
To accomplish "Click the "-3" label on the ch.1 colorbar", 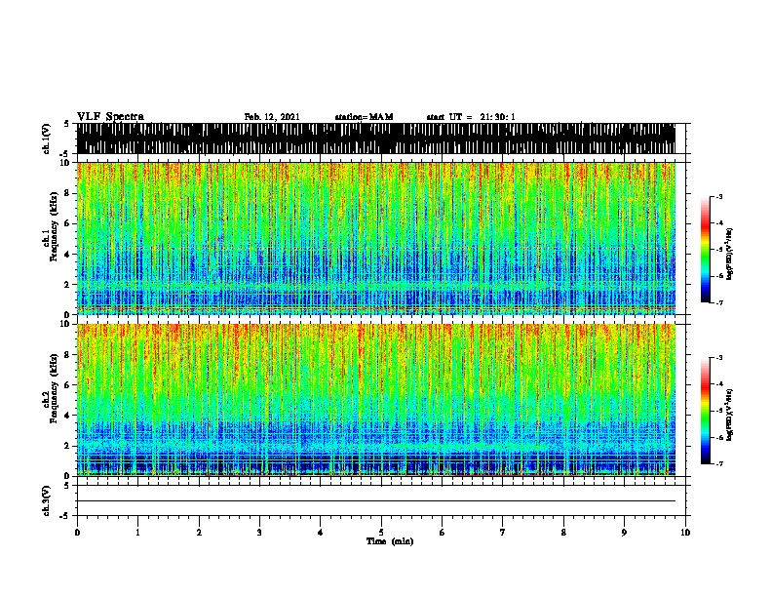I will point(719,196).
